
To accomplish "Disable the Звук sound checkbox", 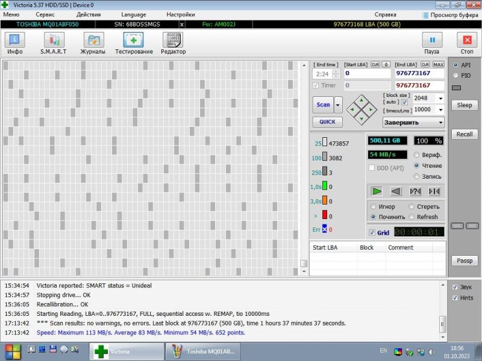I will click(x=455, y=287).
